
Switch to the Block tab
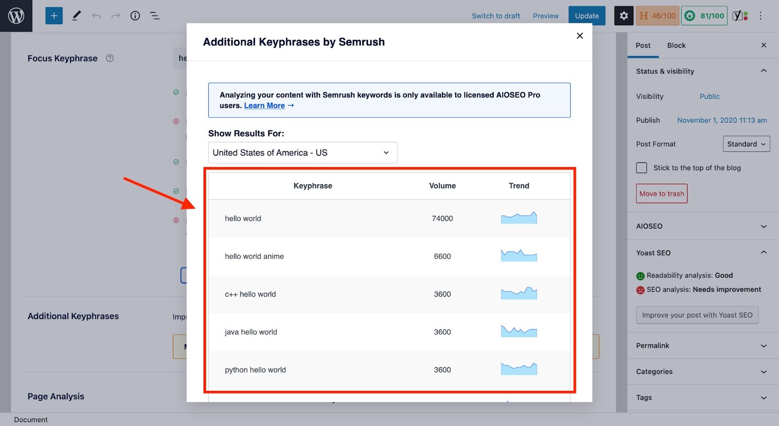tap(676, 45)
